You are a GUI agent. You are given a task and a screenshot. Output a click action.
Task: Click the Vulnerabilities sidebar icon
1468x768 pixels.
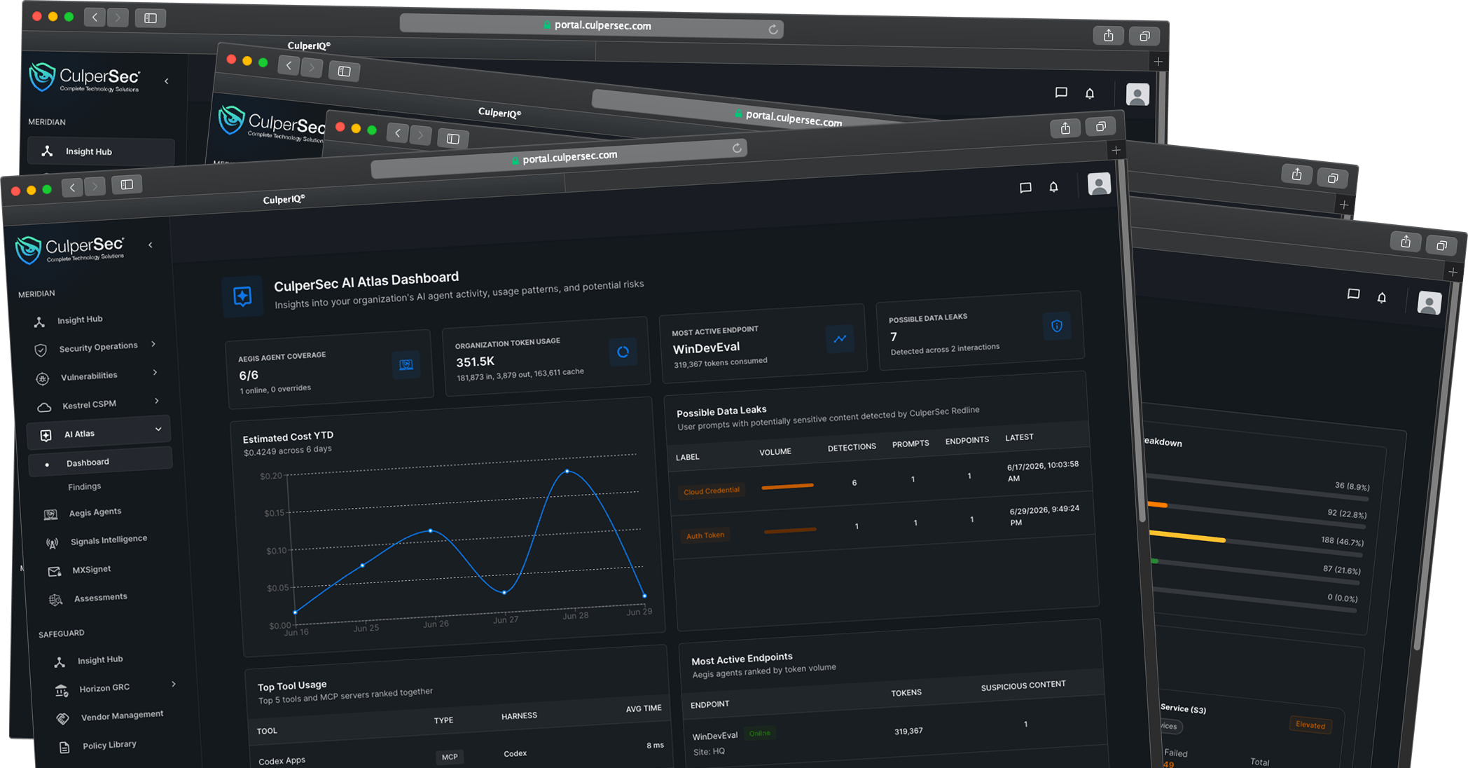click(x=43, y=378)
